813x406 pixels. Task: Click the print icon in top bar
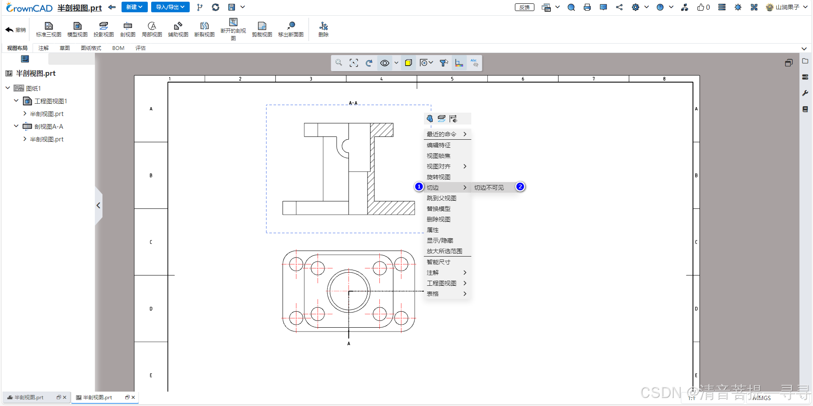[x=587, y=7]
